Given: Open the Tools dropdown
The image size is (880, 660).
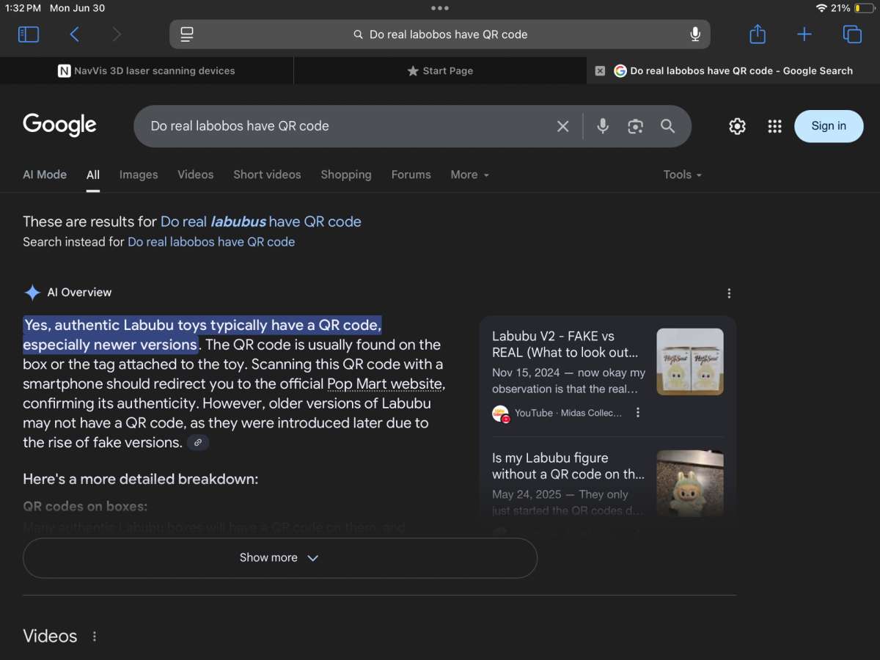Looking at the screenshot, I should click(x=682, y=175).
